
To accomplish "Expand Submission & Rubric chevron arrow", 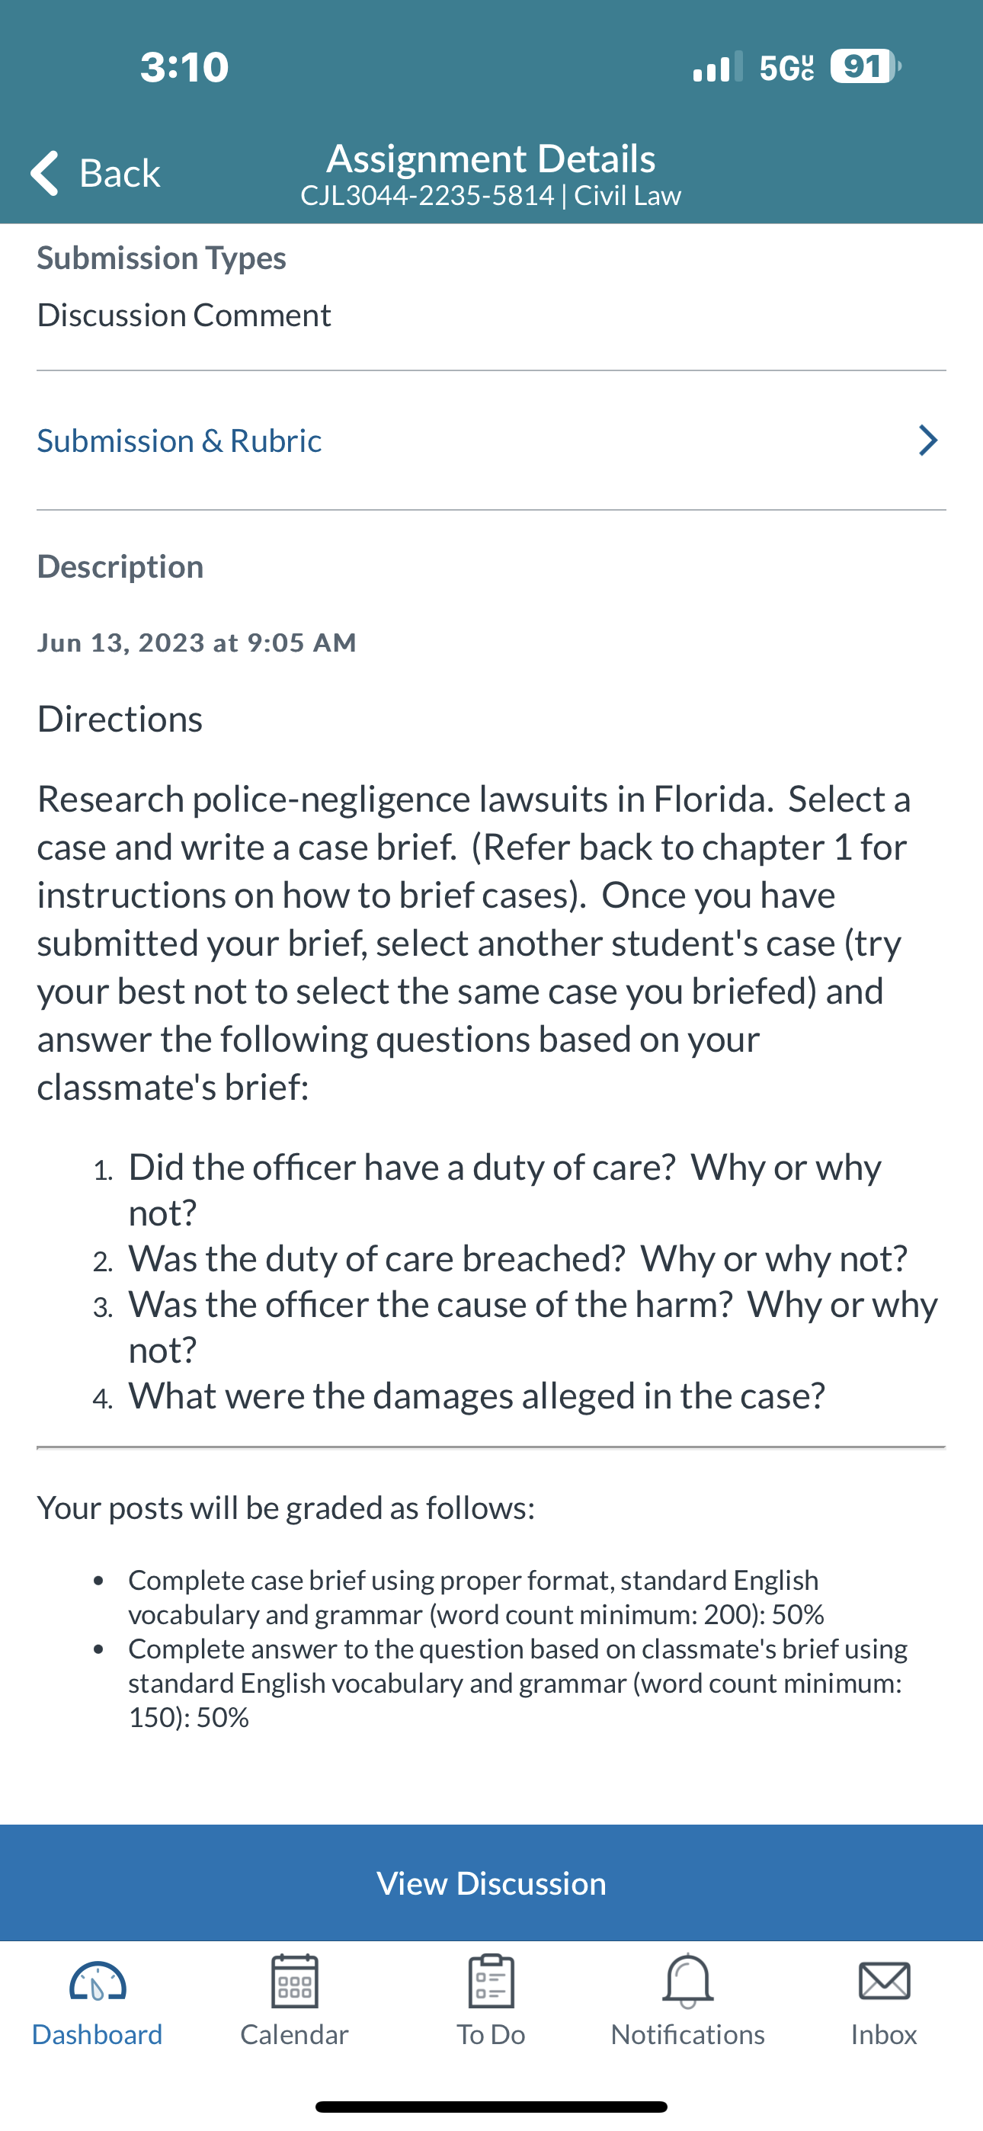I will [928, 440].
